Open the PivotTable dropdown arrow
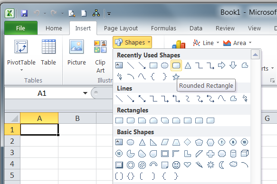277x184 pixels. (21, 70)
